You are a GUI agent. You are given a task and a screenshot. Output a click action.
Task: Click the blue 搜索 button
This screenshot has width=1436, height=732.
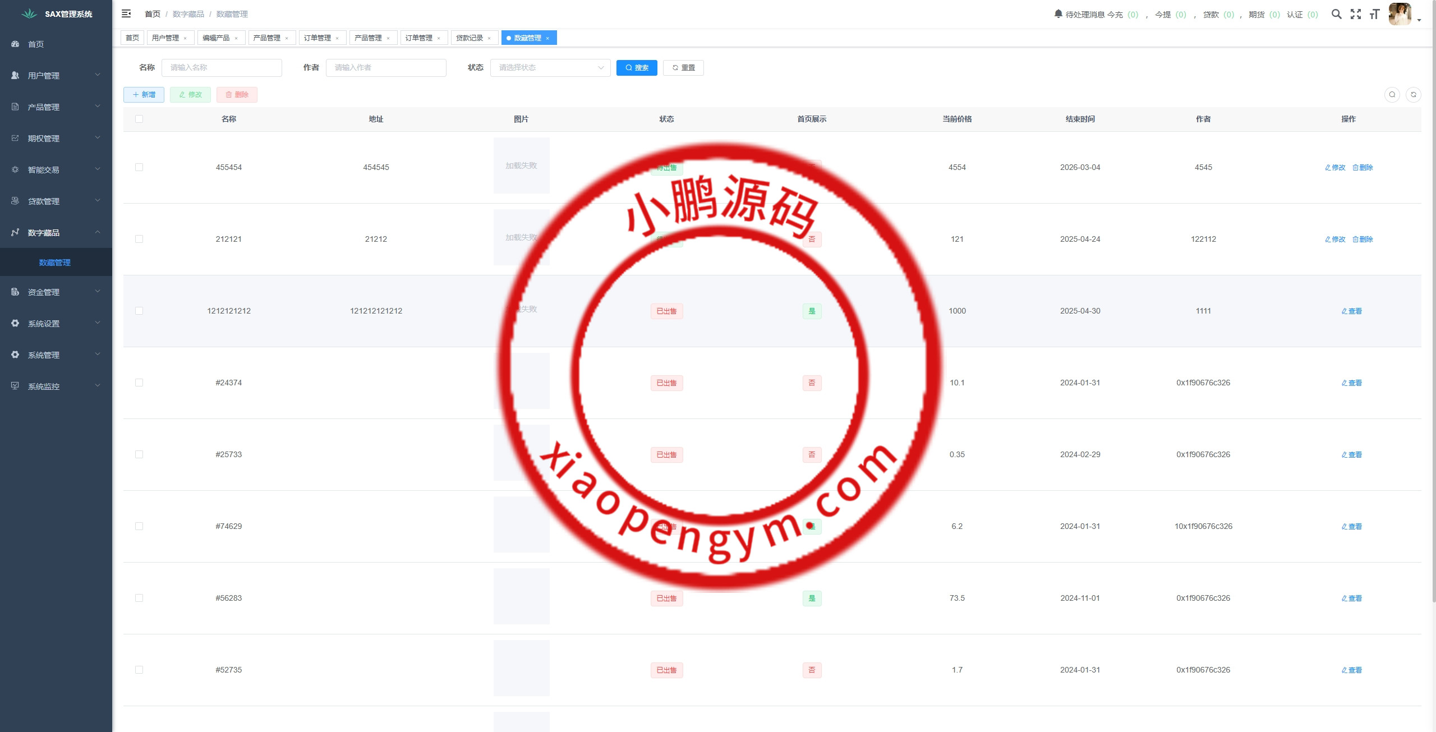pyautogui.click(x=637, y=68)
